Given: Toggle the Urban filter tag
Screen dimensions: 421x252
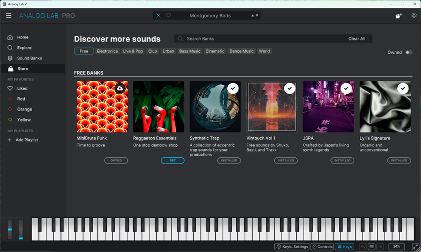Looking at the screenshot, I should tap(168, 51).
